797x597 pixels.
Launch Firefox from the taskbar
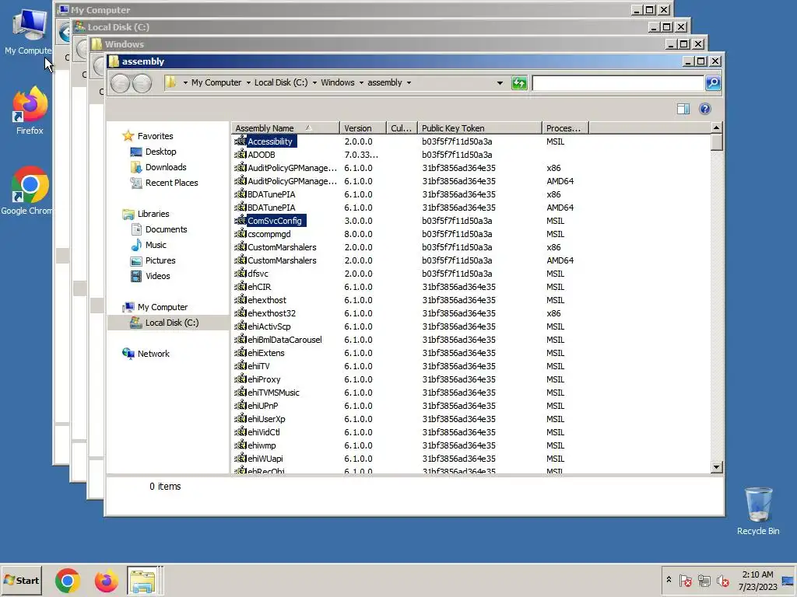106,581
